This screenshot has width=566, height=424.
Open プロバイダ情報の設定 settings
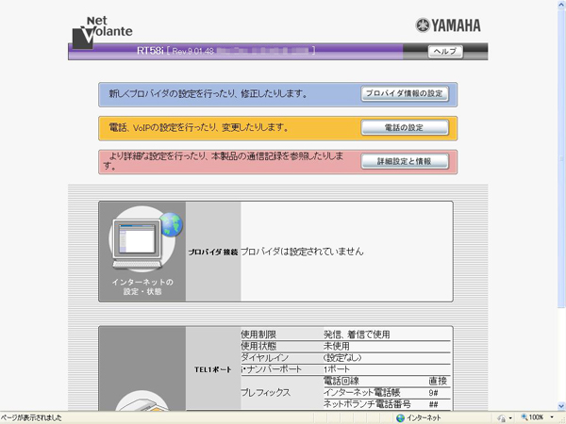(x=405, y=93)
